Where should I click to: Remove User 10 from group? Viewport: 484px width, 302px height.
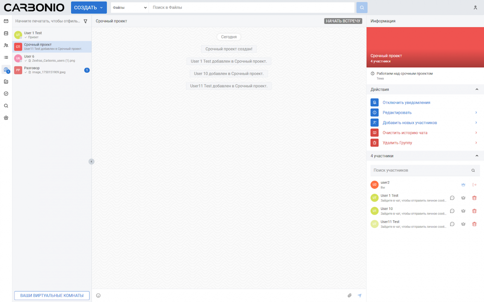tap(474, 211)
